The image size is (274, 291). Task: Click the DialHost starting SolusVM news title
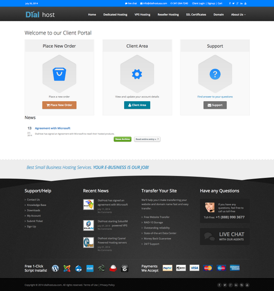point(113,223)
